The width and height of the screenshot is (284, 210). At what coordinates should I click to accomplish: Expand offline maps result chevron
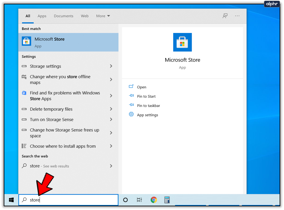point(111,80)
